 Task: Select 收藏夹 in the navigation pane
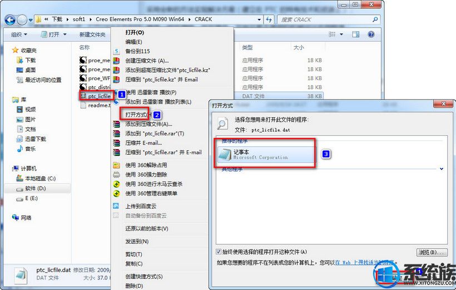coord(24,50)
